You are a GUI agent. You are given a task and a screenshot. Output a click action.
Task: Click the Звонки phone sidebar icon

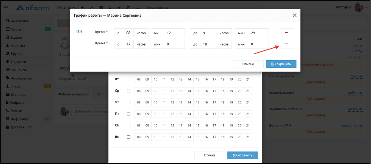[x=8, y=111]
